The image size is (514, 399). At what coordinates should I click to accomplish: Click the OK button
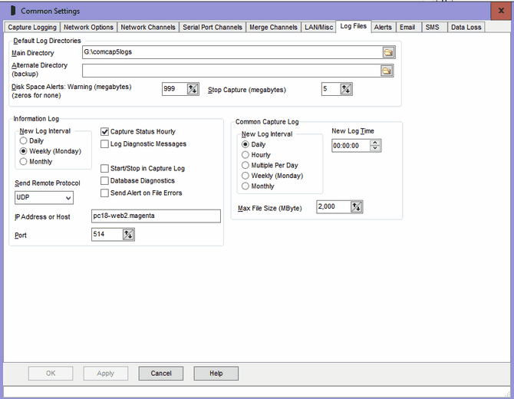click(x=51, y=374)
